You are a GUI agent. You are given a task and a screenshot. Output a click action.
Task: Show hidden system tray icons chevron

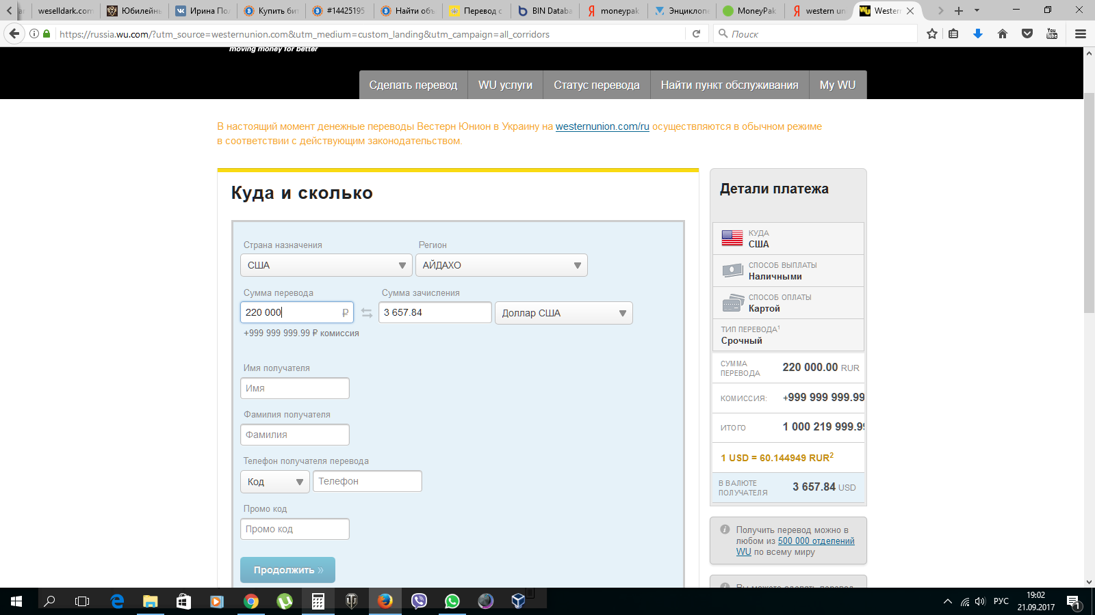948,601
